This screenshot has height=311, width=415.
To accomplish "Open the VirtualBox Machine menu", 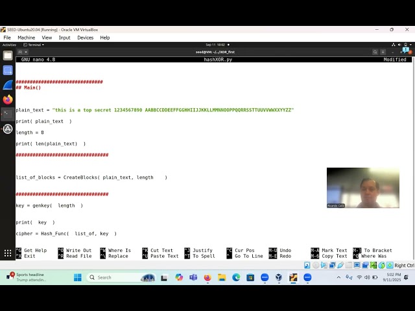I will 26,38.
